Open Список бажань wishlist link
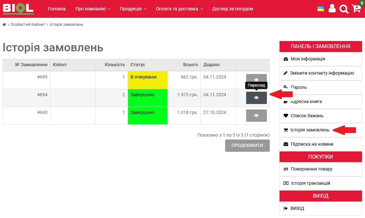Screen dimensions: 365x218 pos(307,116)
